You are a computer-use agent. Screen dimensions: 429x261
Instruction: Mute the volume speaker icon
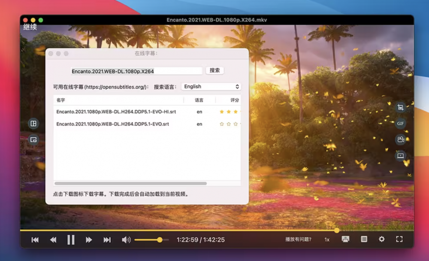tap(126, 240)
